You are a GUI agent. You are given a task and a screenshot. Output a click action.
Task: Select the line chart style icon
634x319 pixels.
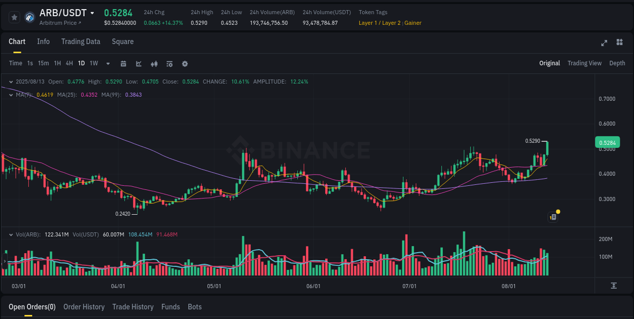pos(138,64)
